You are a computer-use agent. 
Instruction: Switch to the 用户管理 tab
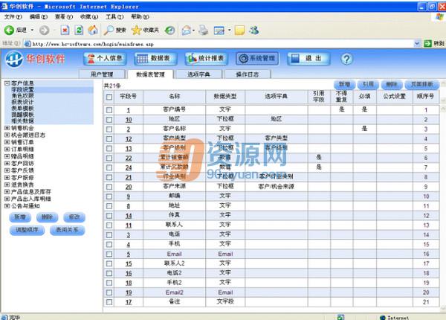102,74
